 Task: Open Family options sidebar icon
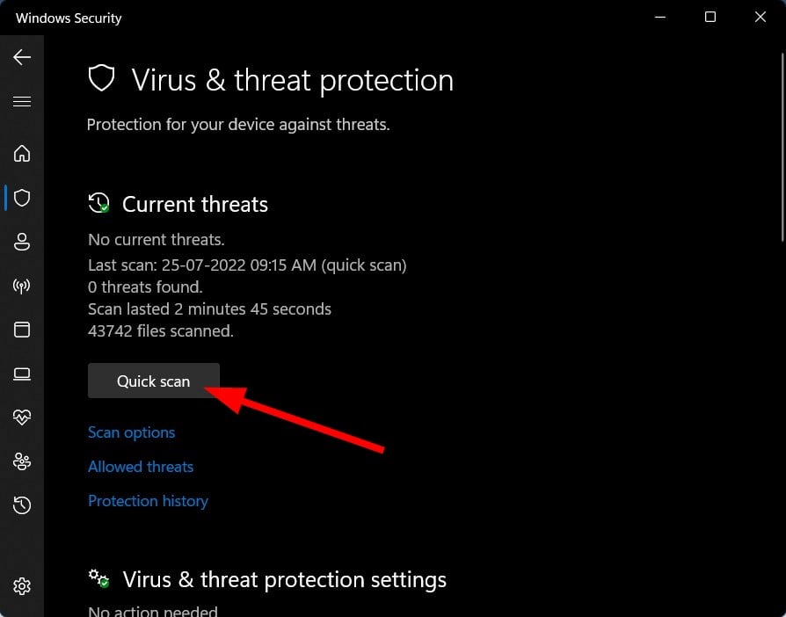click(22, 461)
